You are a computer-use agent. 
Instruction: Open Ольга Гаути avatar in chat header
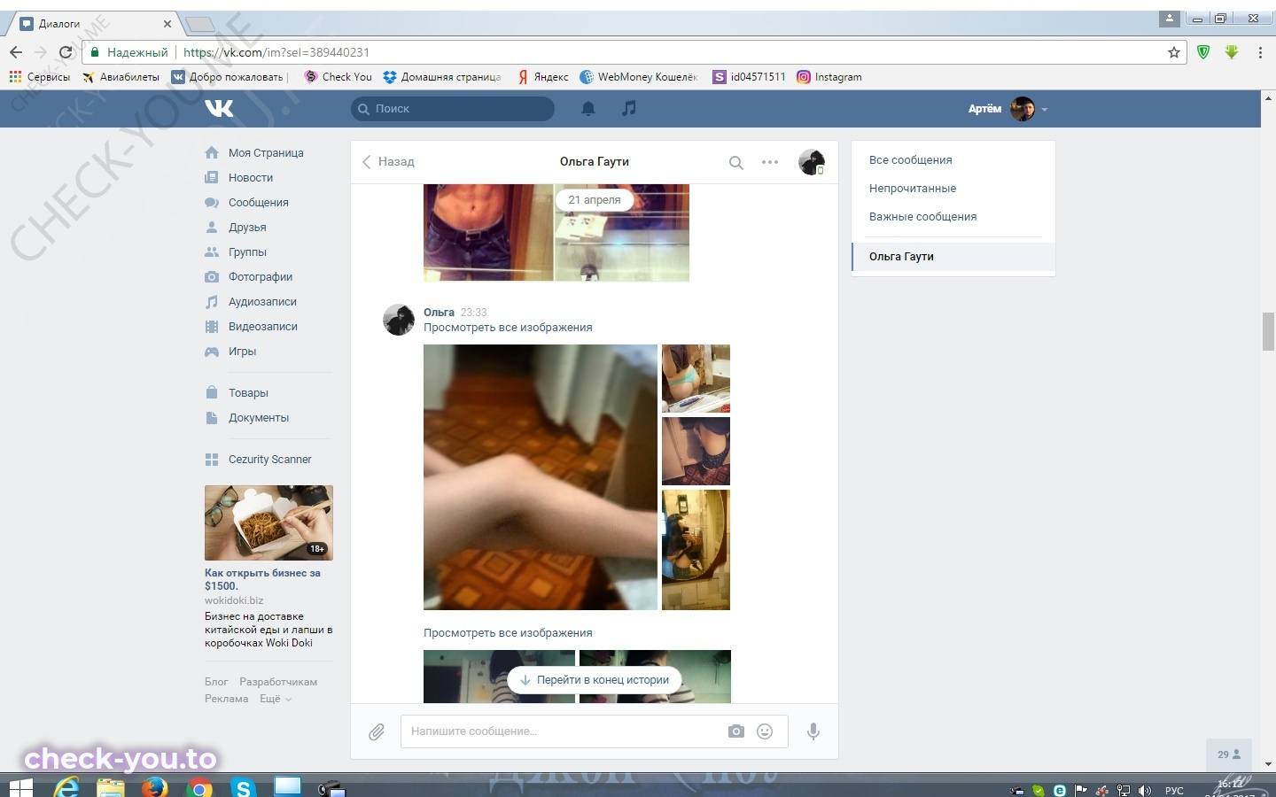point(812,162)
